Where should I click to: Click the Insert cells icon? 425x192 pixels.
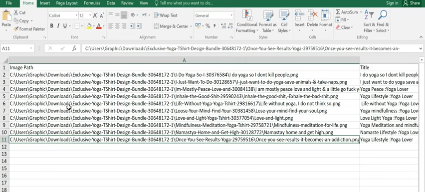pyautogui.click(x=299, y=15)
